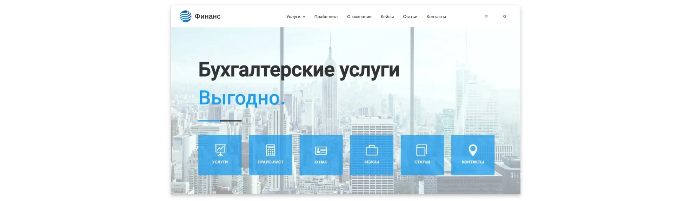Open the Кейсы tile with the briefcase icon
Screen dimensions: 691x201
click(x=371, y=155)
